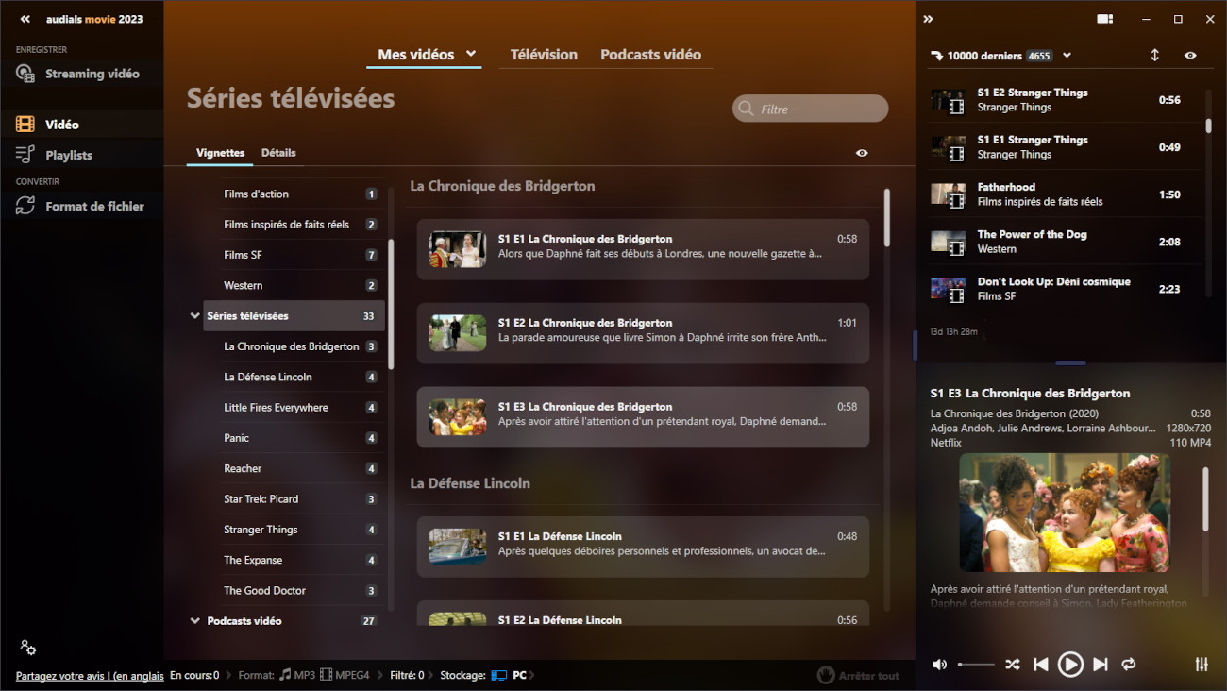Click the search magnifier in Filtre
1227x691 pixels.
tap(747, 109)
